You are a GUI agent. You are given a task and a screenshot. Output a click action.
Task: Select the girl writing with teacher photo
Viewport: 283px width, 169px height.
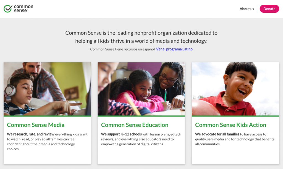point(141,89)
